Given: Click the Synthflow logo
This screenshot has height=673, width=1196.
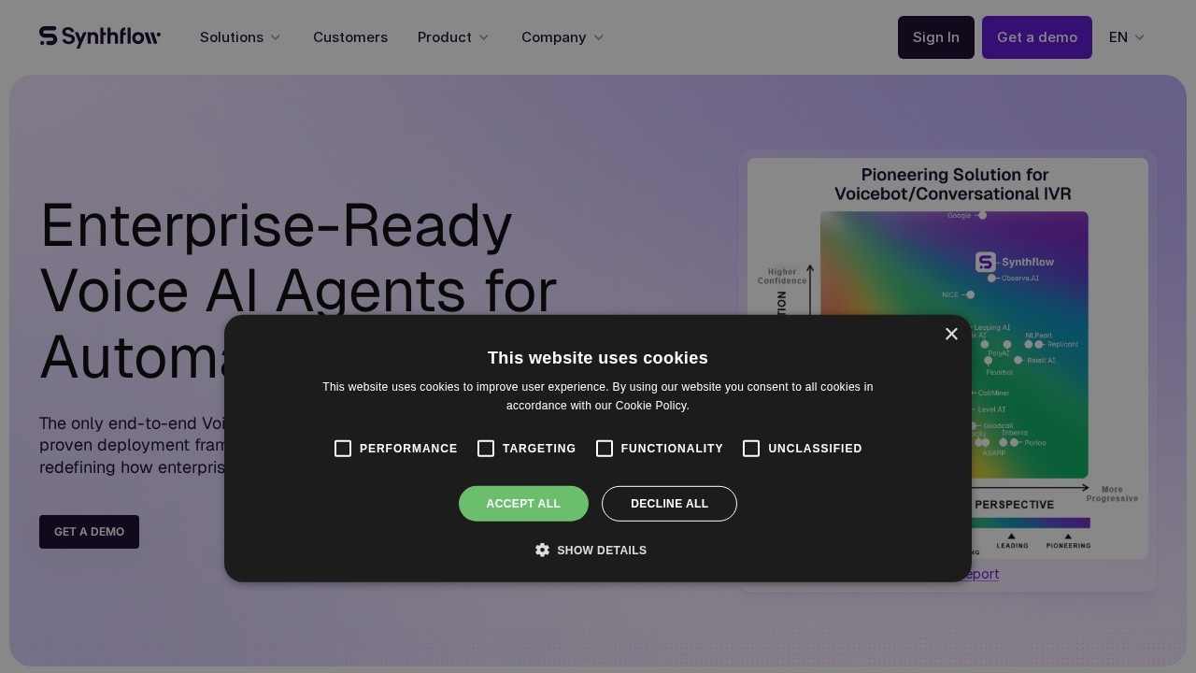Looking at the screenshot, I should (x=100, y=36).
